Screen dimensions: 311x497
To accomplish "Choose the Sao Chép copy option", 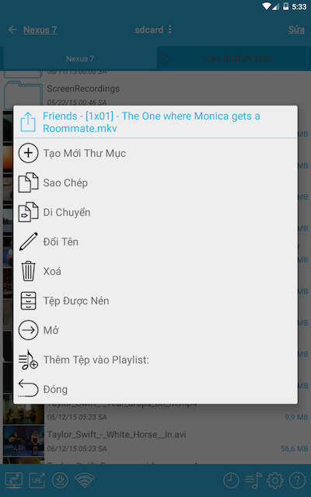I will coord(155,183).
